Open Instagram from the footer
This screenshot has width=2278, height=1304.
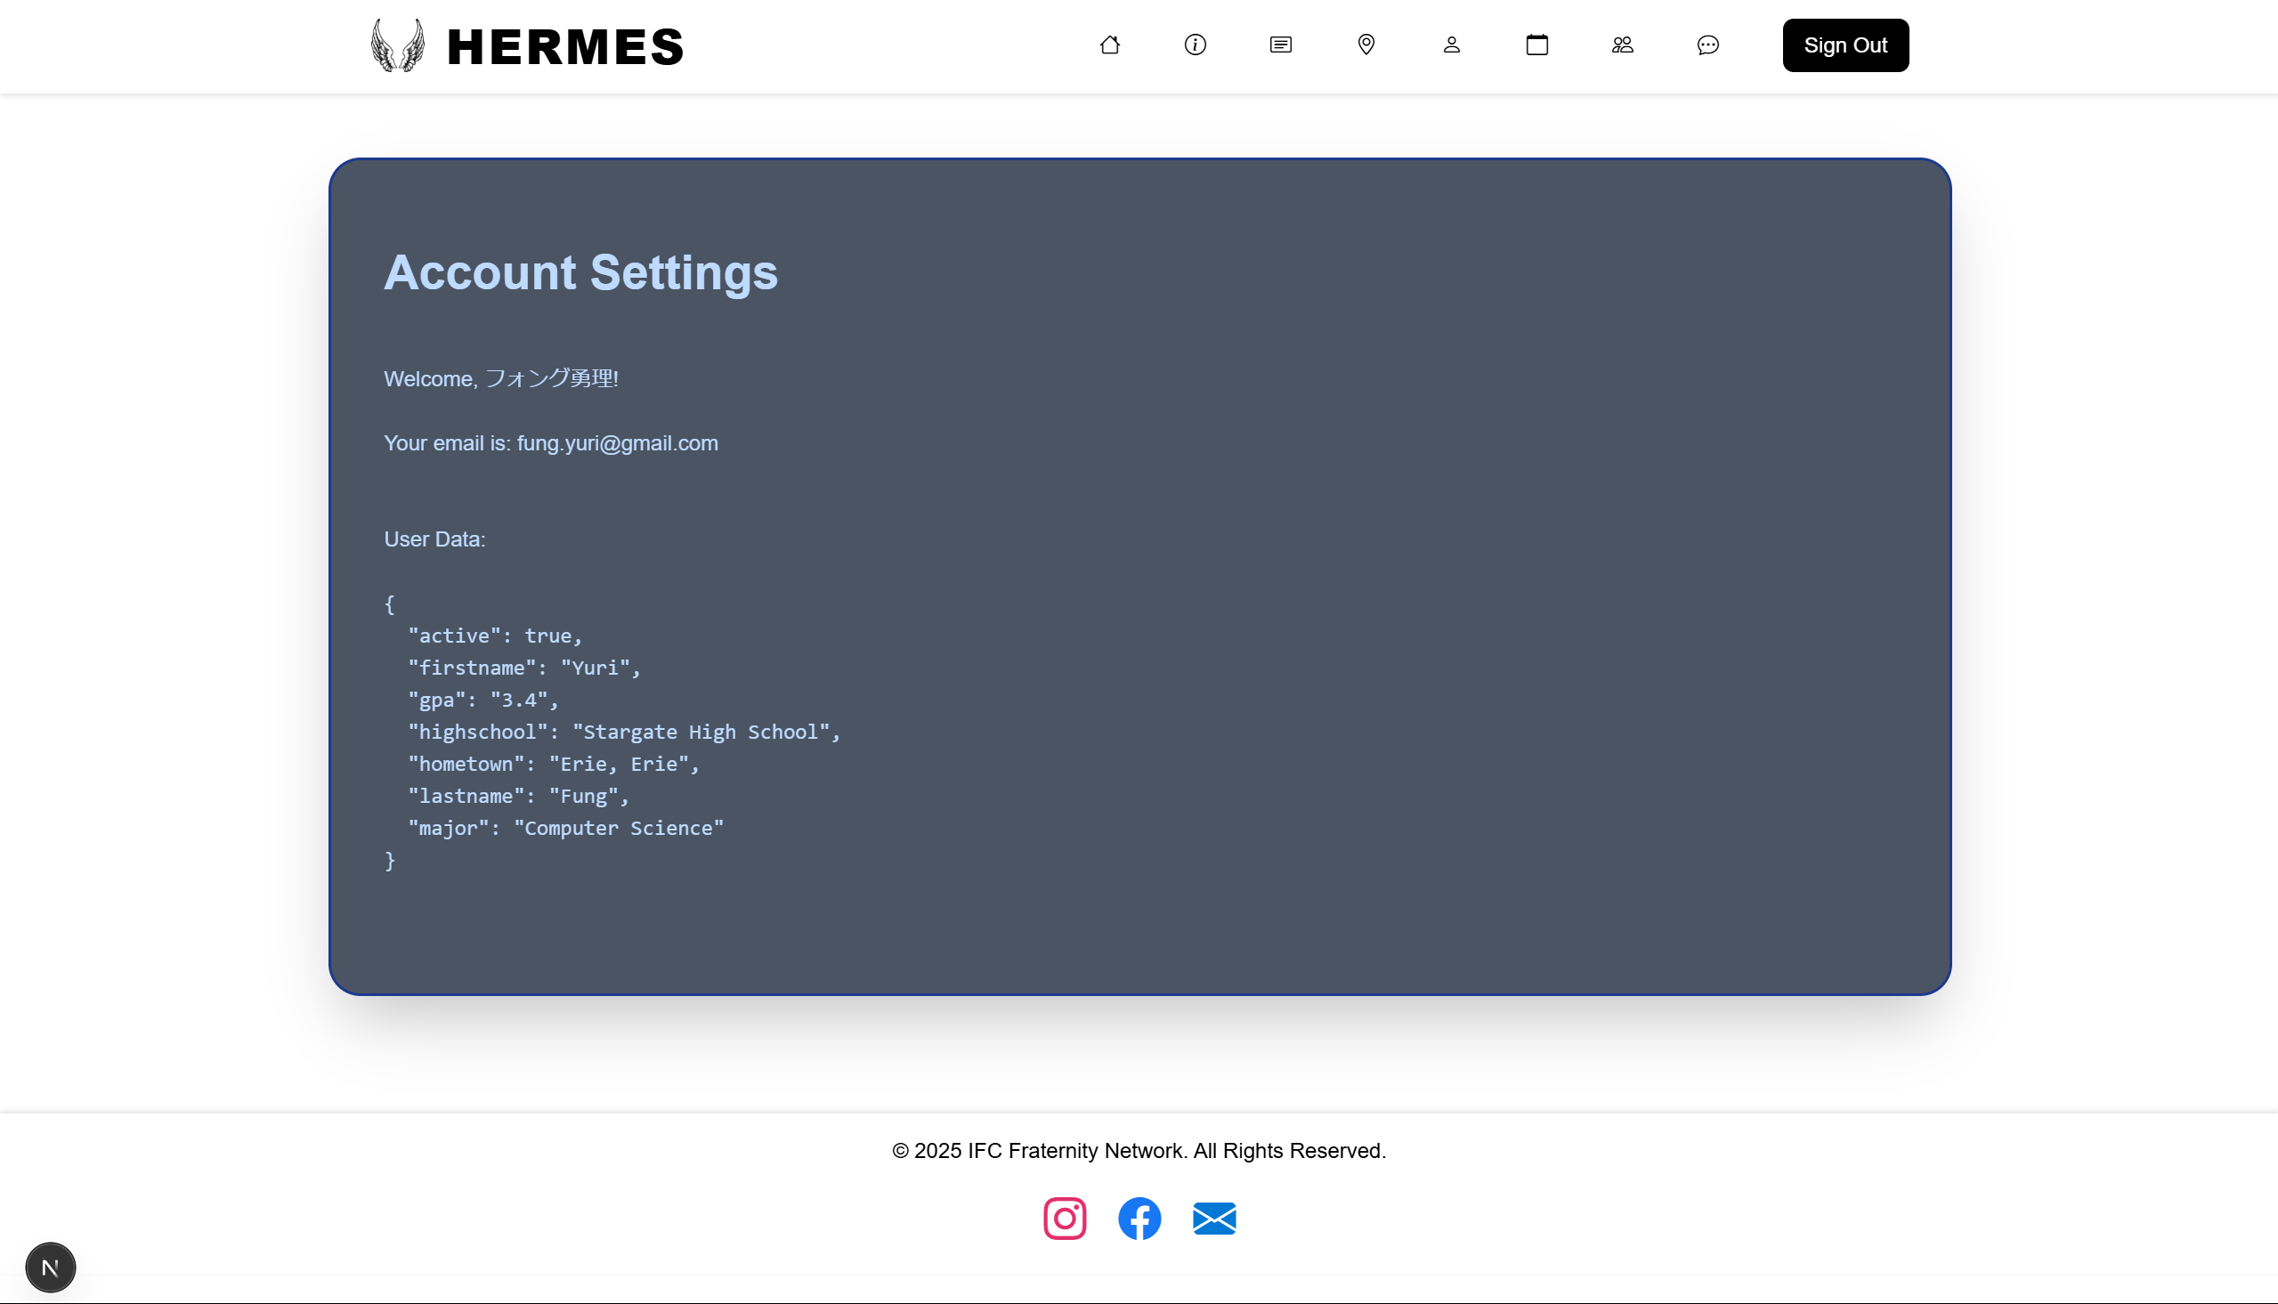[1065, 1218]
